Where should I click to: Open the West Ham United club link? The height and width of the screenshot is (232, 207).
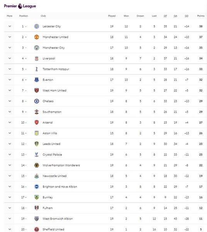coord(54,90)
